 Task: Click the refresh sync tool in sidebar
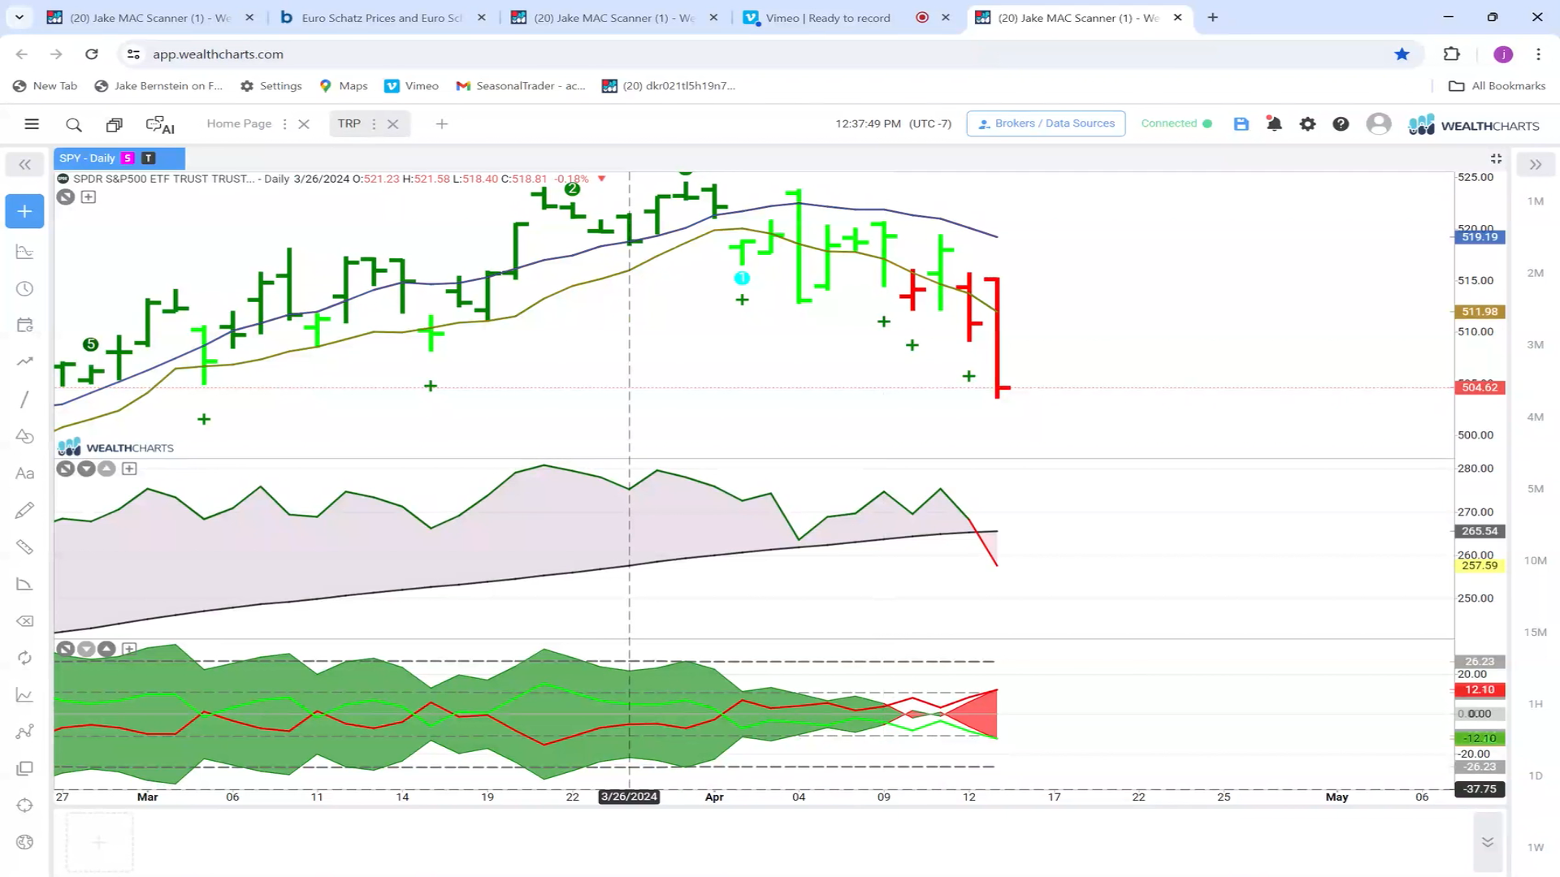[24, 658]
